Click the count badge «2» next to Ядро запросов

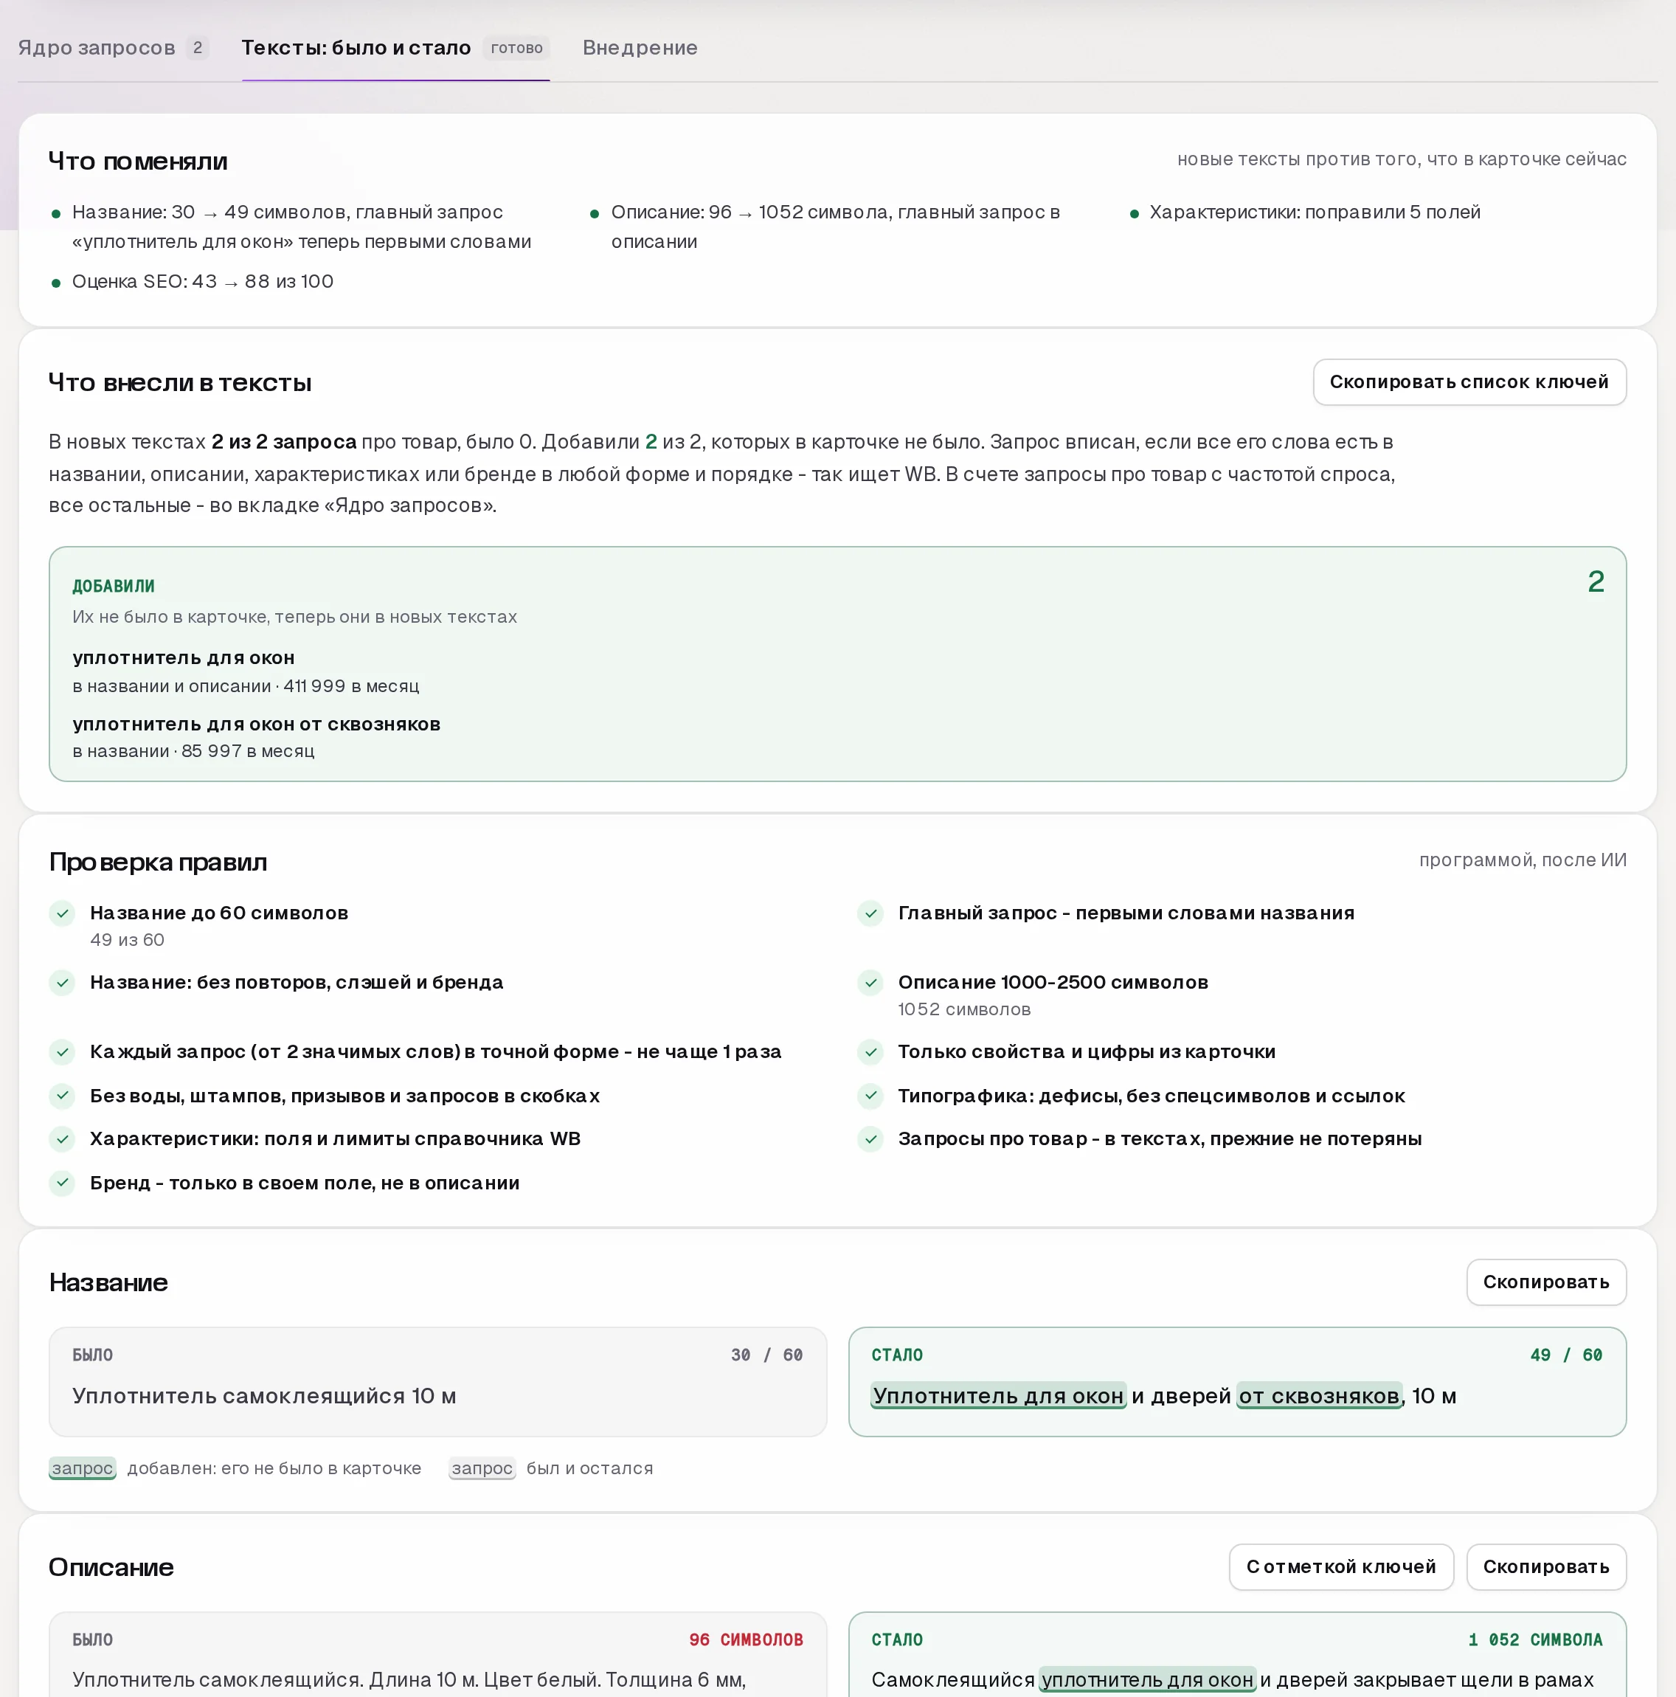(x=198, y=47)
